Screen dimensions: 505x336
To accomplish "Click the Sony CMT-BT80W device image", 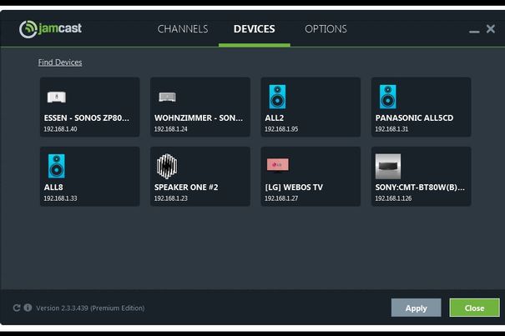I will (x=388, y=166).
